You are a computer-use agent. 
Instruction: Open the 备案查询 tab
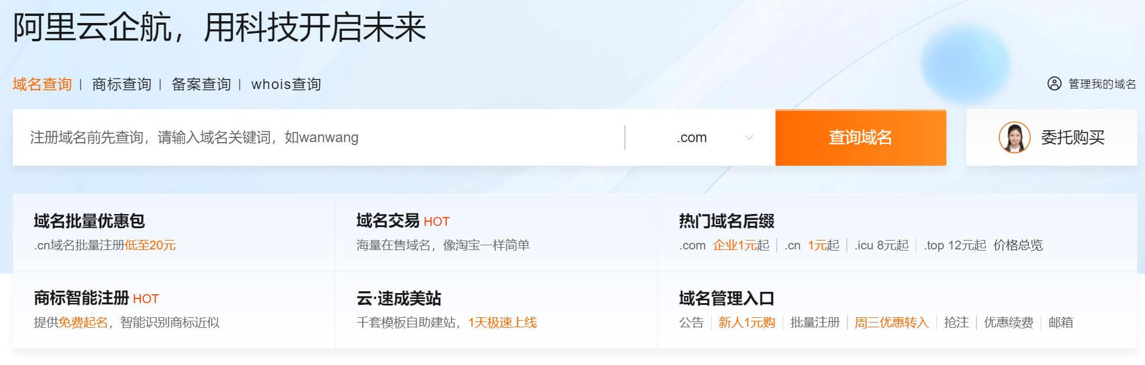click(201, 84)
